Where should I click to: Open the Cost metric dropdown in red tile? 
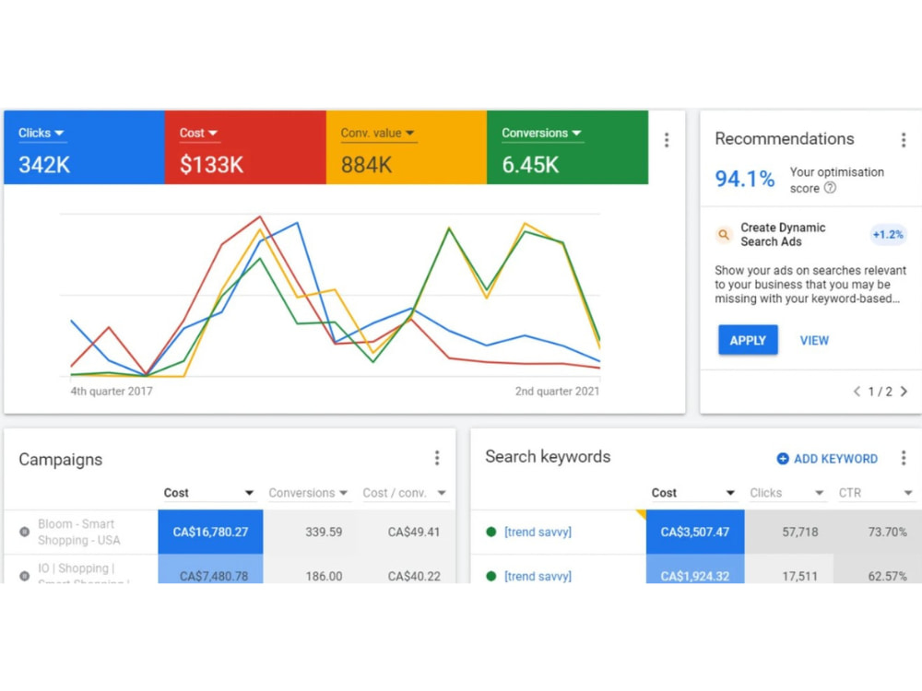(x=198, y=133)
